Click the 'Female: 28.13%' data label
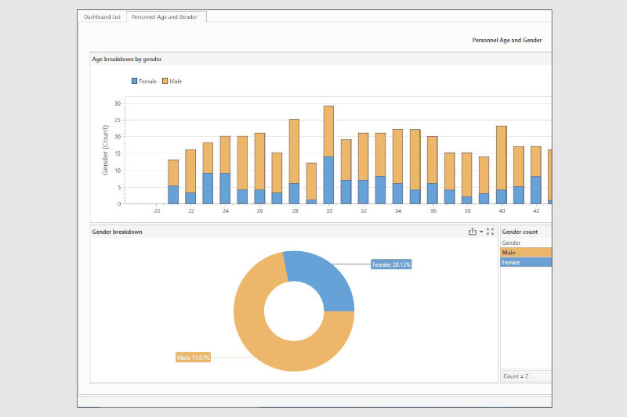The image size is (627, 417). (391, 264)
